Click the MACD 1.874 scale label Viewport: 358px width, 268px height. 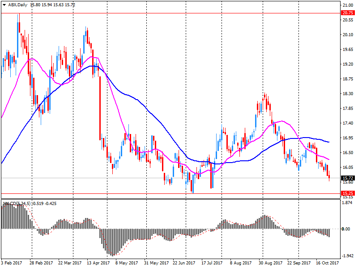coord(348,203)
